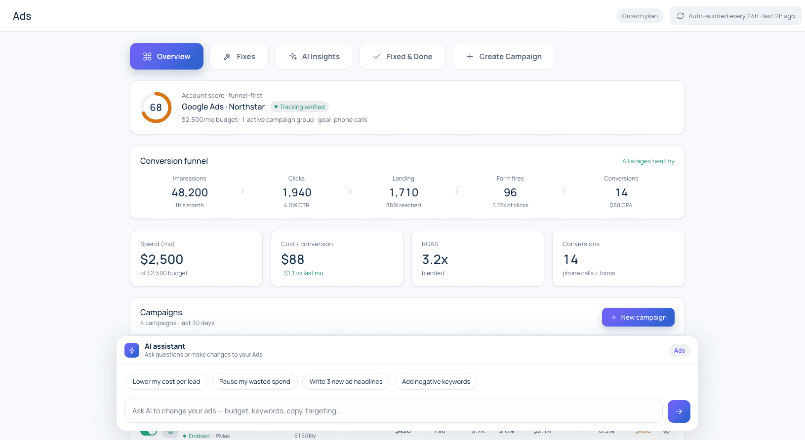Click the checkmark icon on Fixed & Done
The width and height of the screenshot is (805, 440).
coord(377,57)
